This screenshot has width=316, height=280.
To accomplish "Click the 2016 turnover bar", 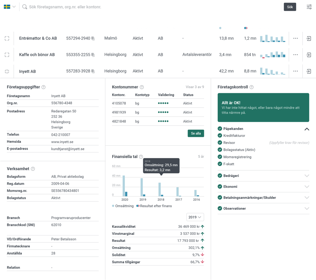I will [195, 193].
